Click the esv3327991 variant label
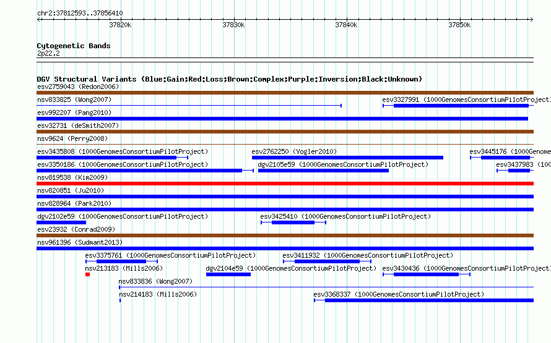 click(466, 100)
